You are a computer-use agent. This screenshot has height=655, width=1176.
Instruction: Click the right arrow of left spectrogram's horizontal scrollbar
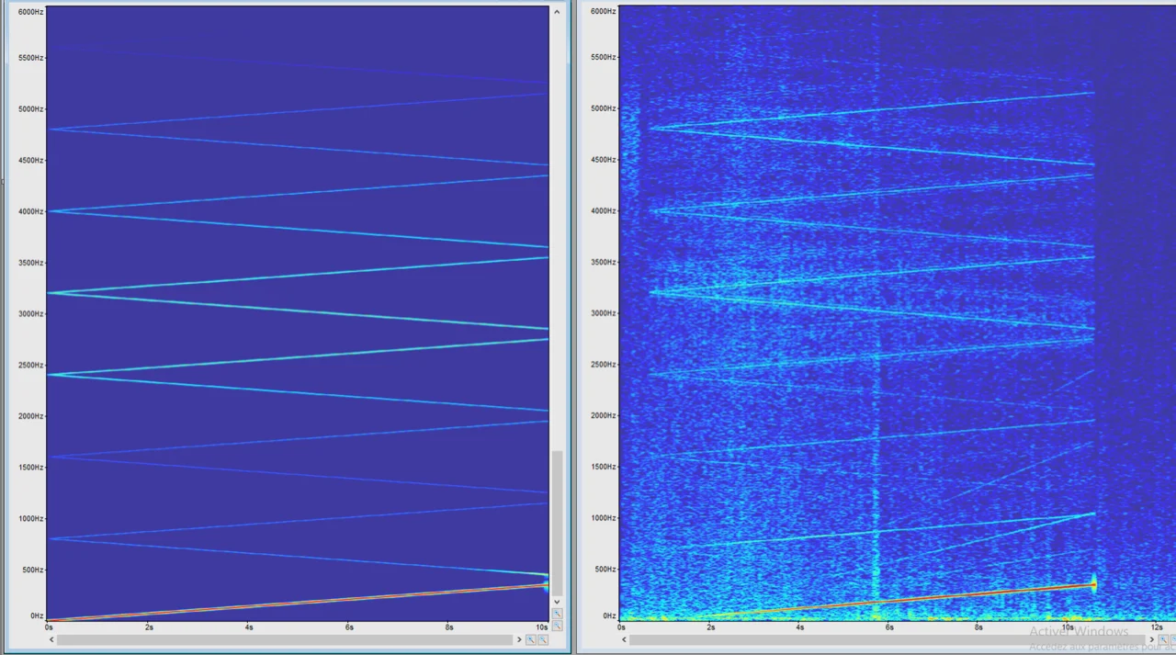[x=519, y=639]
